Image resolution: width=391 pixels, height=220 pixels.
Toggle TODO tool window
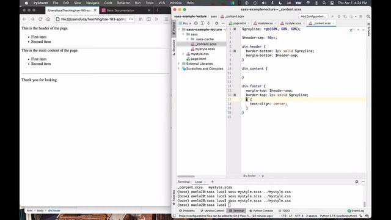(x=284, y=211)
